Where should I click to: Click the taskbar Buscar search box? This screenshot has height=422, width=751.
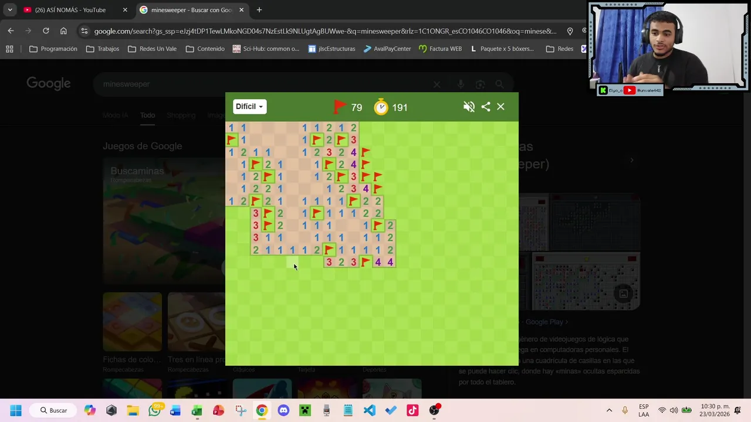(x=55, y=410)
